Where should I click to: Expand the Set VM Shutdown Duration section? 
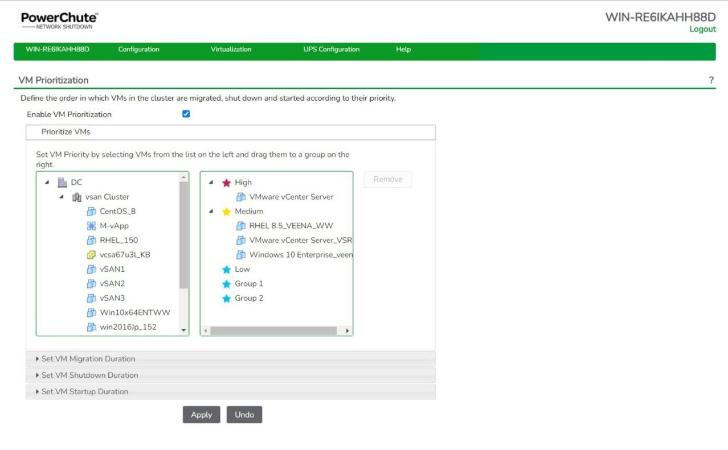click(89, 375)
